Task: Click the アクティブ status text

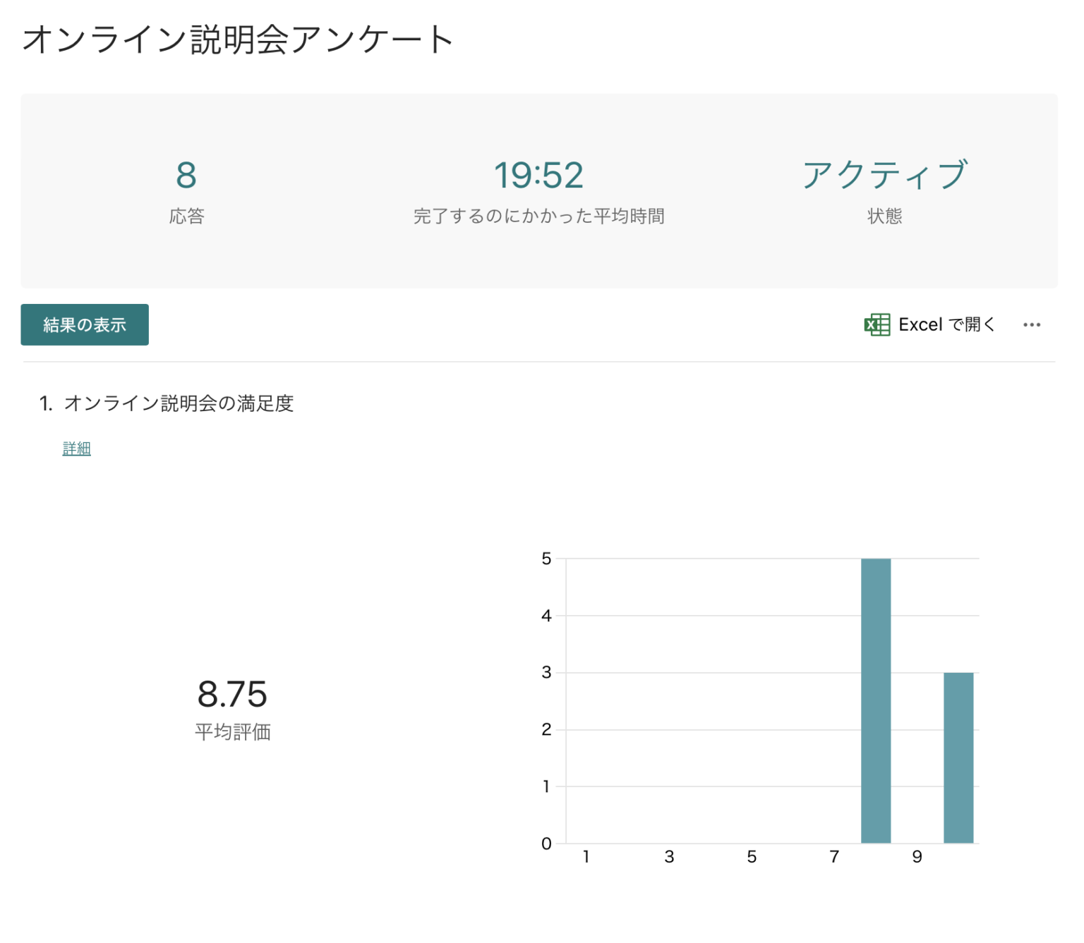Action: [x=884, y=175]
